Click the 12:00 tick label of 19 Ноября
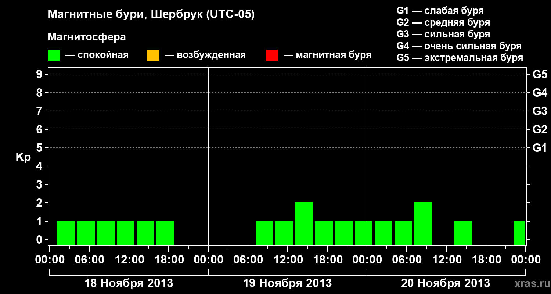 (288, 260)
